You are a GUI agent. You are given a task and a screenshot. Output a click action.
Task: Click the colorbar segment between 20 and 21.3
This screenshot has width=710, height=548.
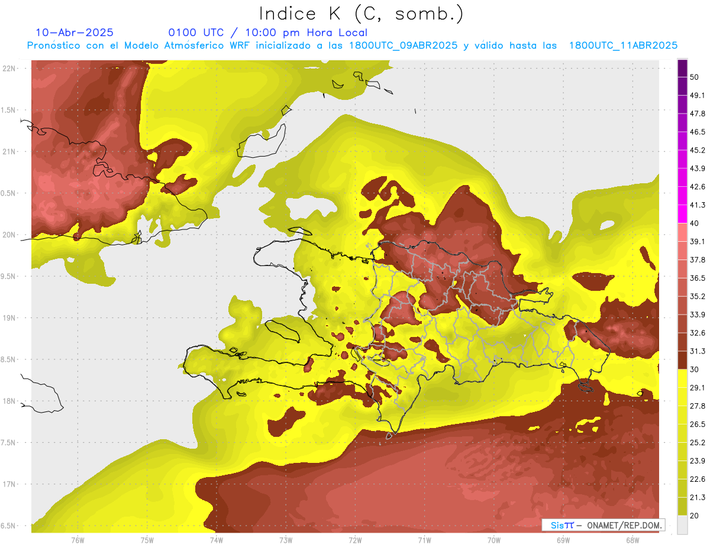coord(682,507)
